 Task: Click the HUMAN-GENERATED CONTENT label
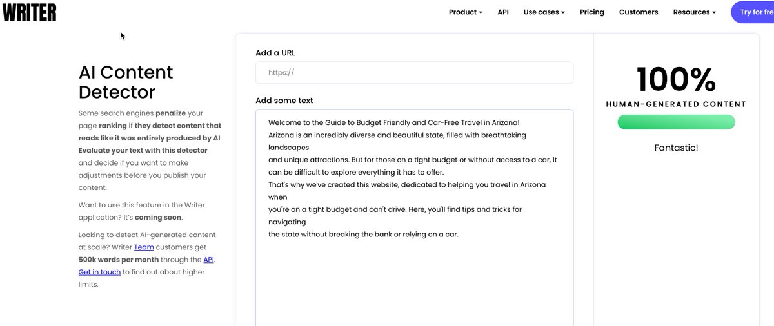[676, 104]
